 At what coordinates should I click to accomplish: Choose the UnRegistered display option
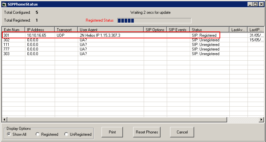[x=66, y=134]
